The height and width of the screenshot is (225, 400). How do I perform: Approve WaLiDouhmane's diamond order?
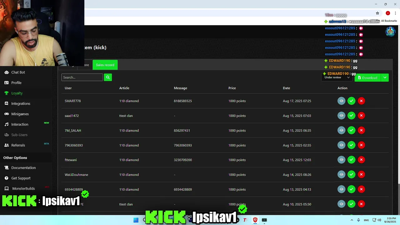pyautogui.click(x=351, y=174)
